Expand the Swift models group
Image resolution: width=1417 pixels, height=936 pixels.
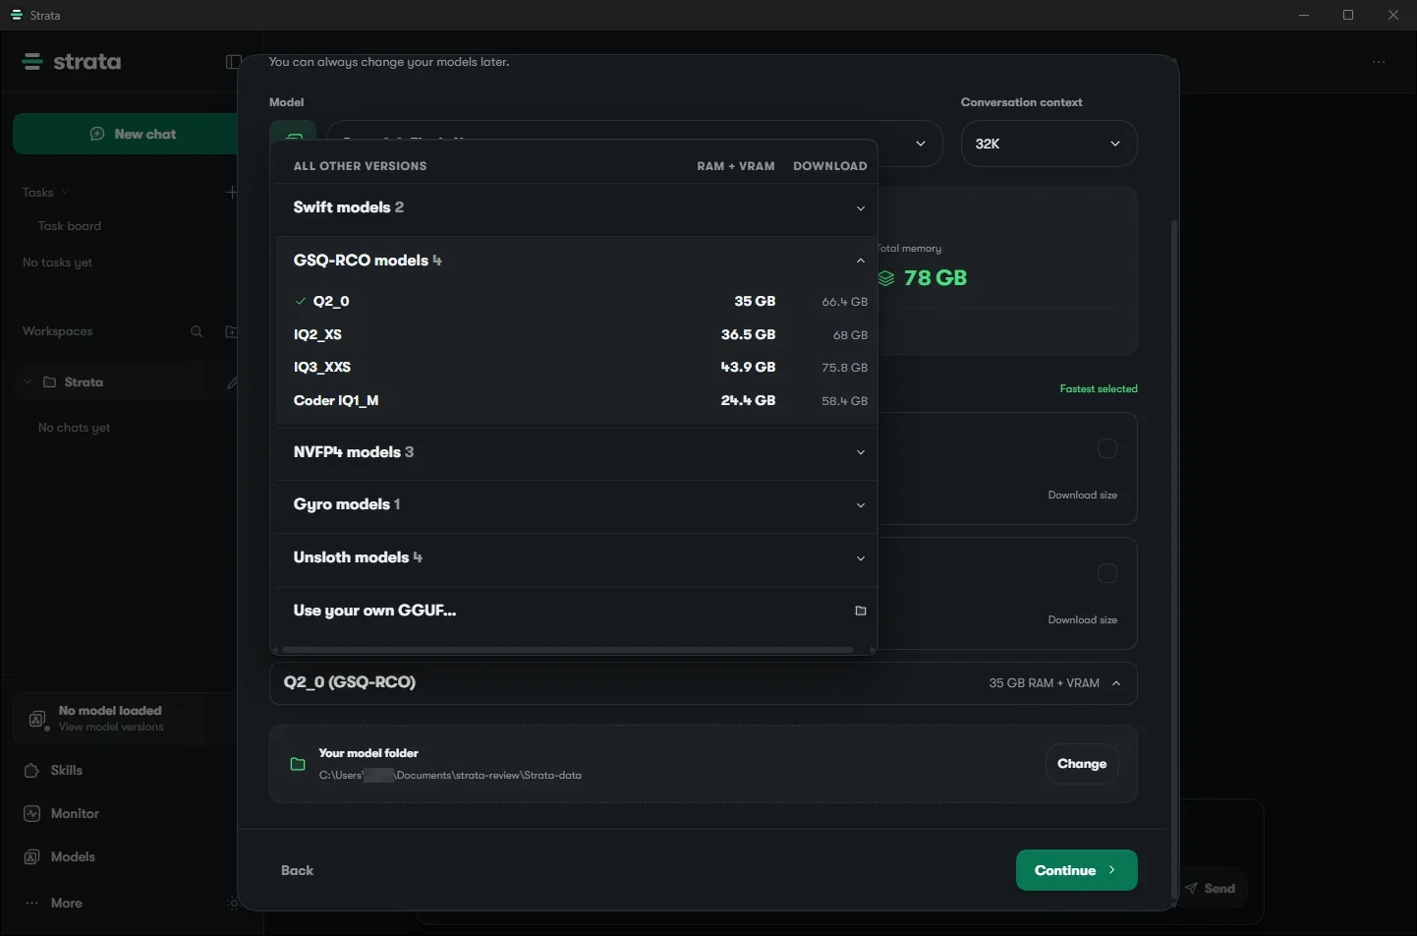tap(577, 208)
